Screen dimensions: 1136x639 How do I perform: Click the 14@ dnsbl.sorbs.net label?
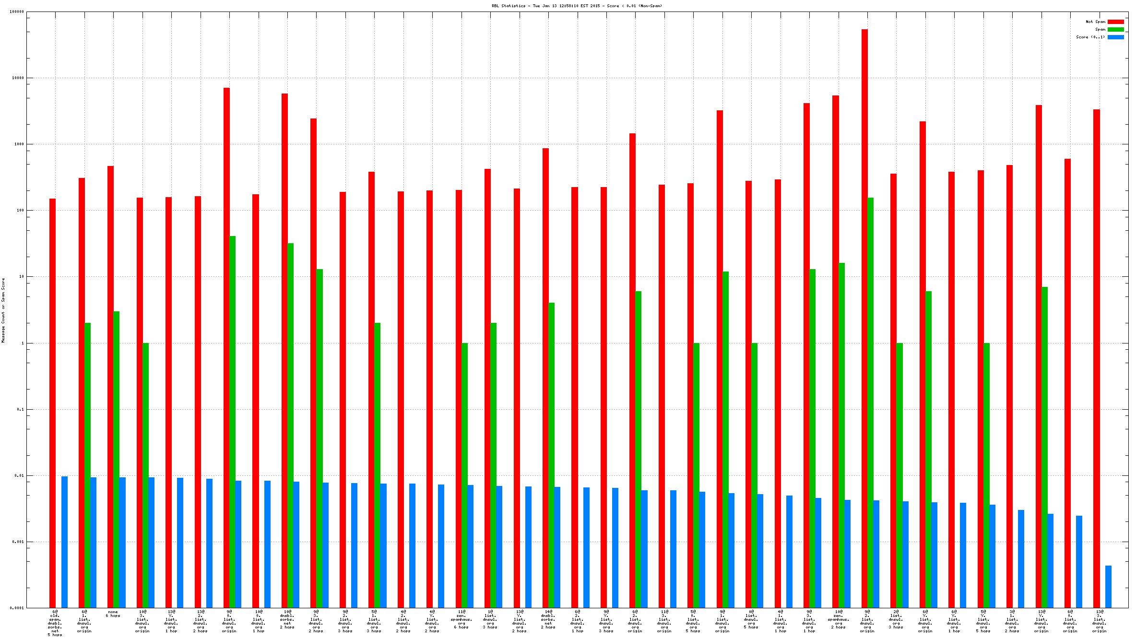[548, 619]
